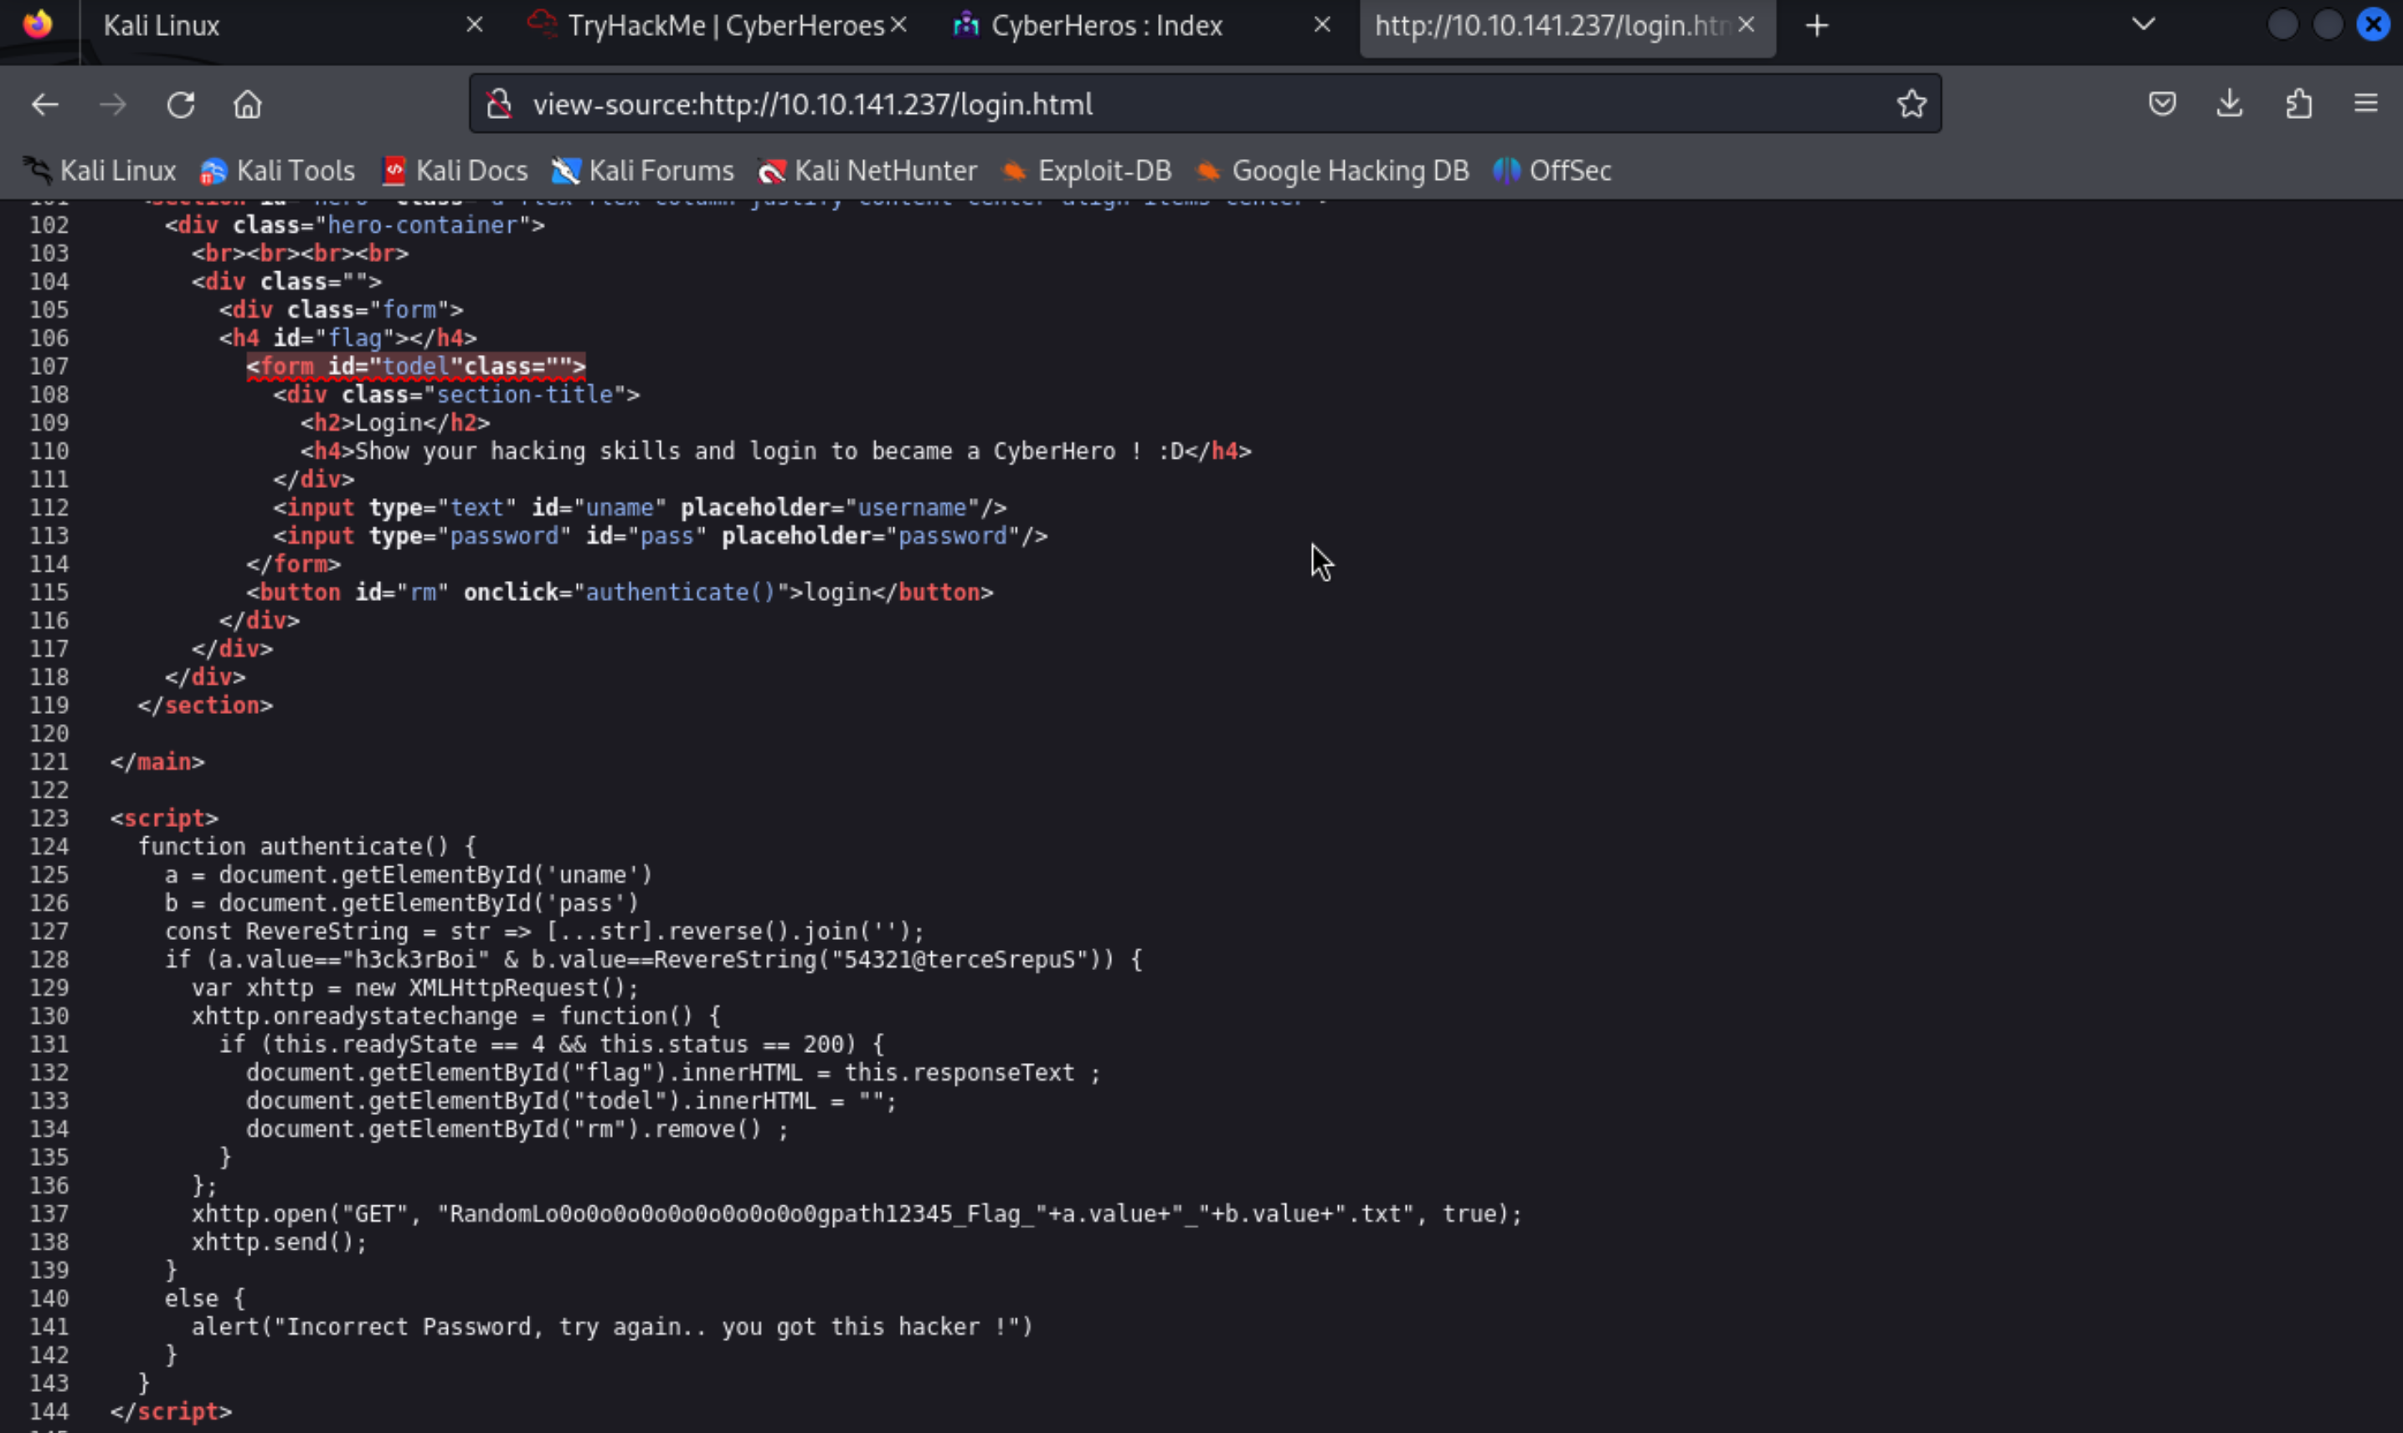
Task: Click the h4 id="flag" source line
Action: (347, 338)
